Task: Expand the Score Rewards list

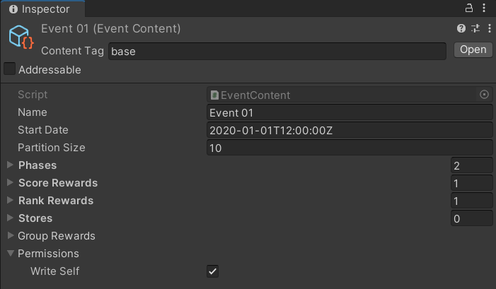Action: pos(11,183)
